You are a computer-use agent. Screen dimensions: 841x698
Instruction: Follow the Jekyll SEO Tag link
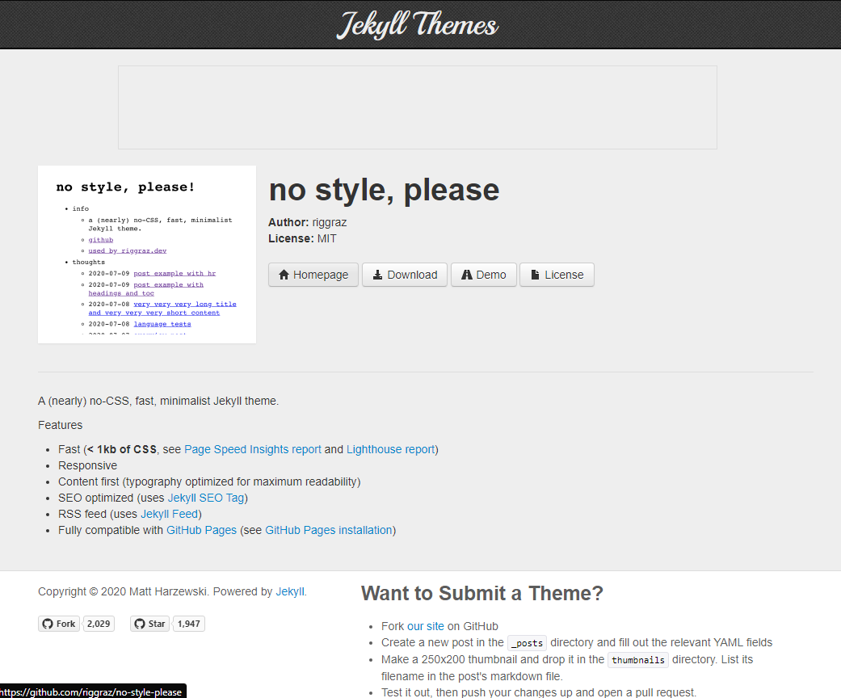point(206,498)
